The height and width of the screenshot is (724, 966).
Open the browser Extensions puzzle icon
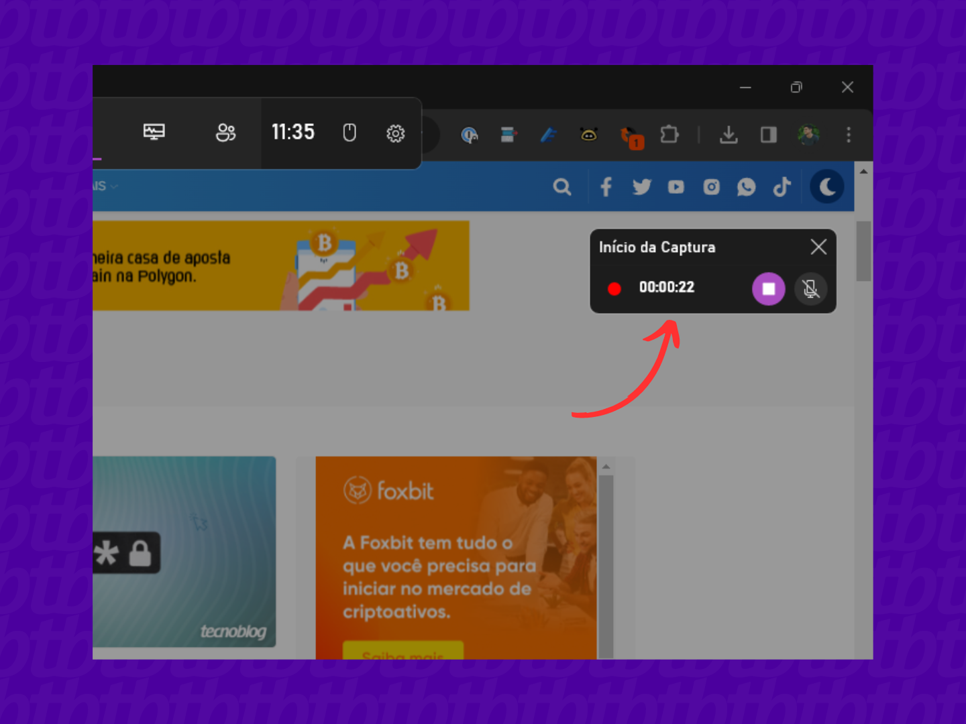669,135
